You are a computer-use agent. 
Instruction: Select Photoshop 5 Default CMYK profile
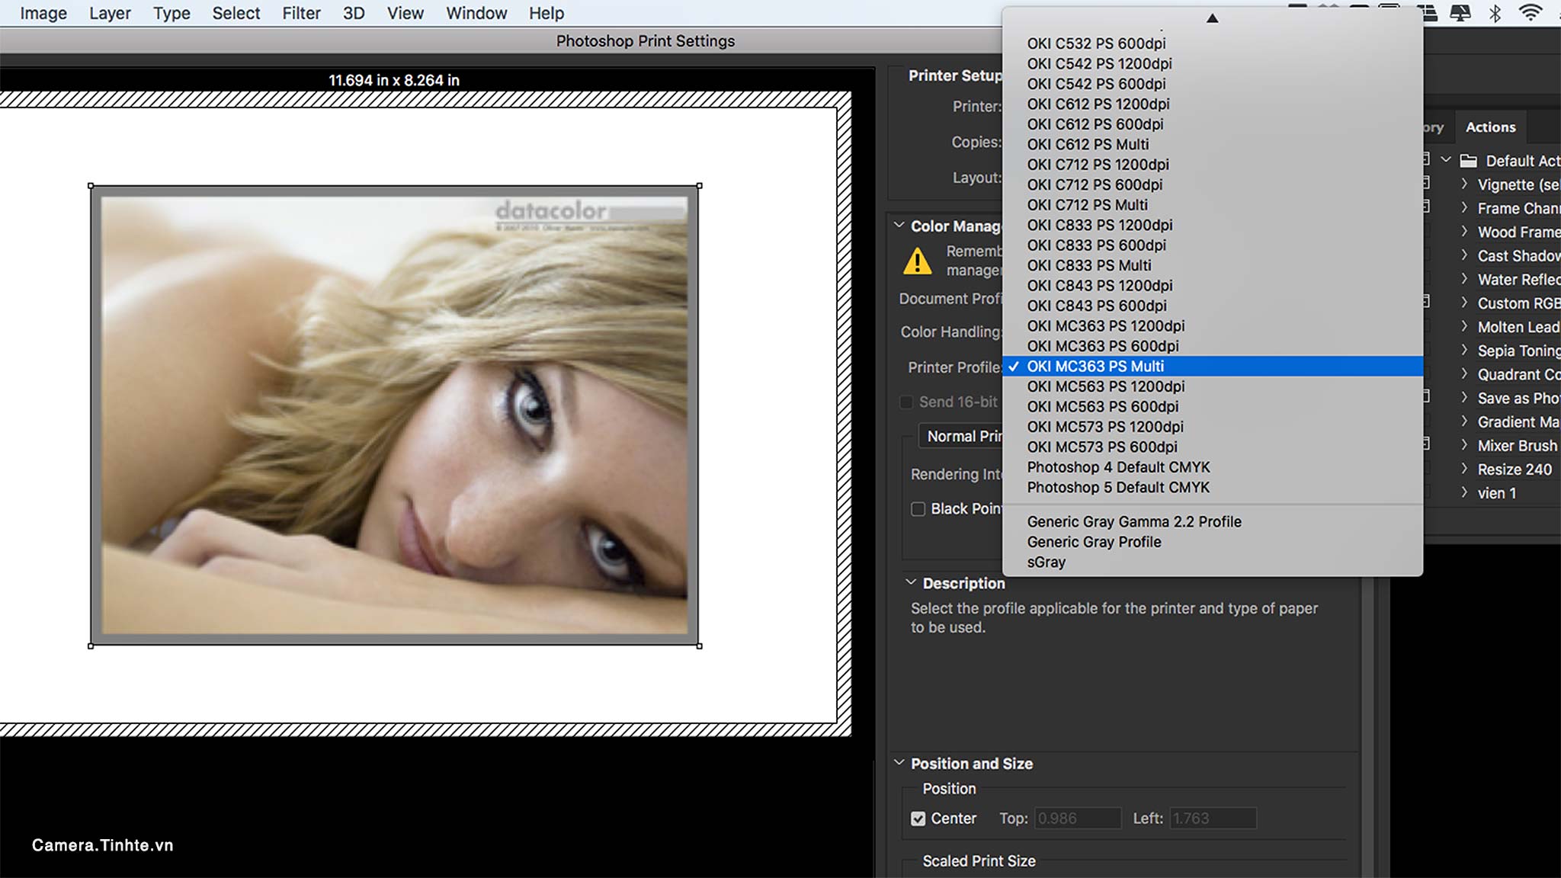1213,488
